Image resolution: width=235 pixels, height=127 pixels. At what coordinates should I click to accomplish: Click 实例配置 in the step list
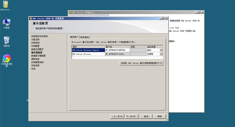click(x=35, y=46)
